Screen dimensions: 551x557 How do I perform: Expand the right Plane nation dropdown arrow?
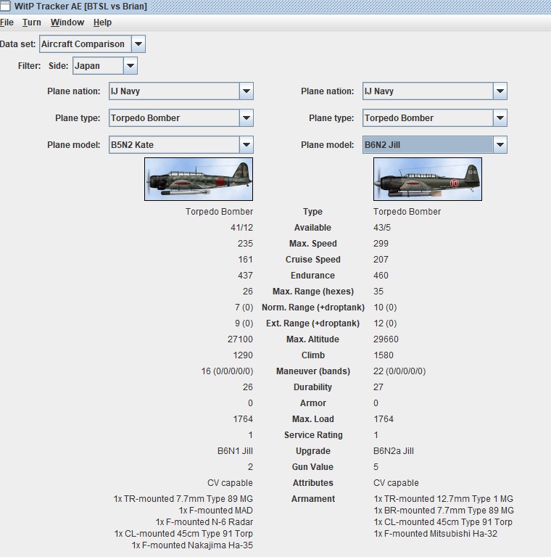(x=500, y=91)
